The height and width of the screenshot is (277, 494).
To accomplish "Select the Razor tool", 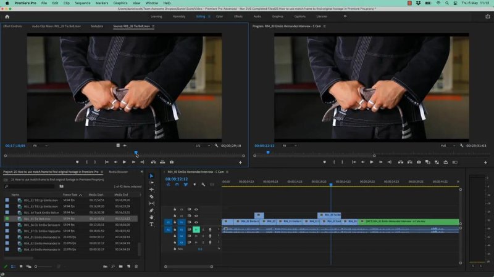I will 151,196.
